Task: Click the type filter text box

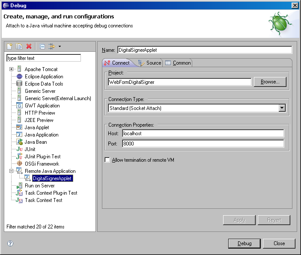Action: [44, 58]
